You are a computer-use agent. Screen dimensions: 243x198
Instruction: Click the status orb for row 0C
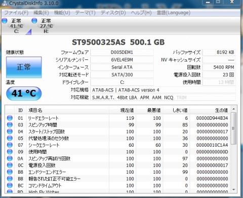tap(10, 166)
